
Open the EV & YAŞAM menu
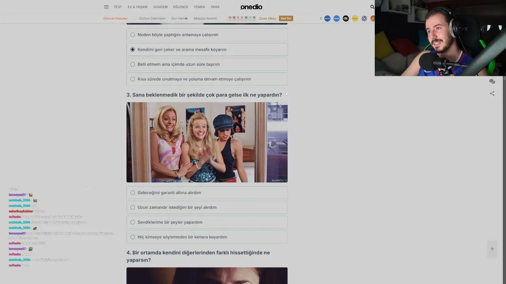coord(138,7)
